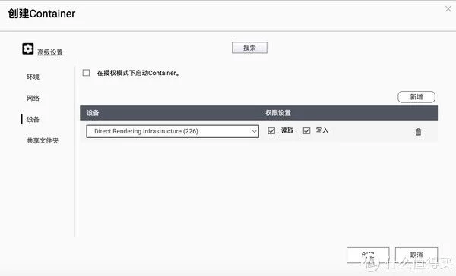Uncheck the 读取 permission checkbox
This screenshot has height=276, width=456.
[271, 131]
